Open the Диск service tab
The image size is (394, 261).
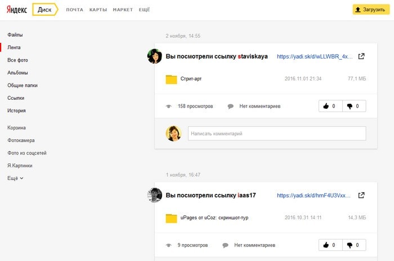(x=45, y=10)
